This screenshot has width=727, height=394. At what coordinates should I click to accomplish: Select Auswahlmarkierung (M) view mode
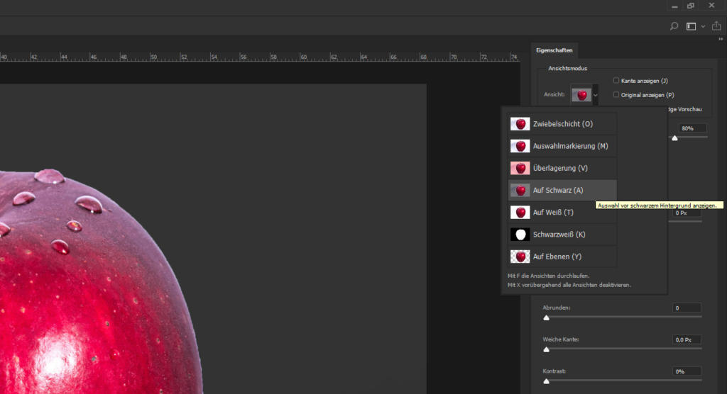562,146
